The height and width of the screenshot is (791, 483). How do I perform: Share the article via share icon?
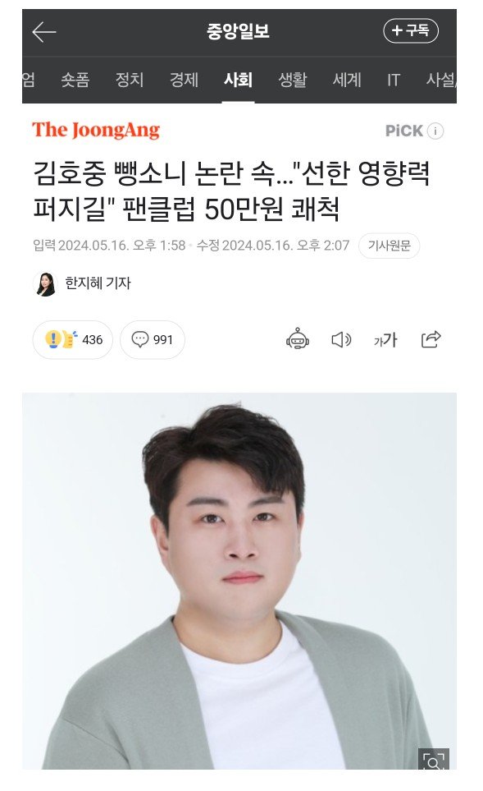click(x=431, y=339)
